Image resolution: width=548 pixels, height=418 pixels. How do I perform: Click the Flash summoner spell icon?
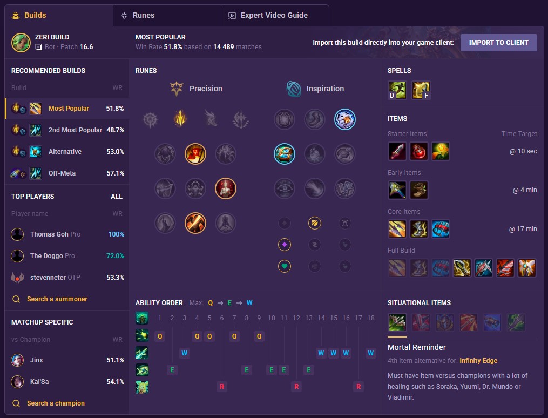point(421,90)
